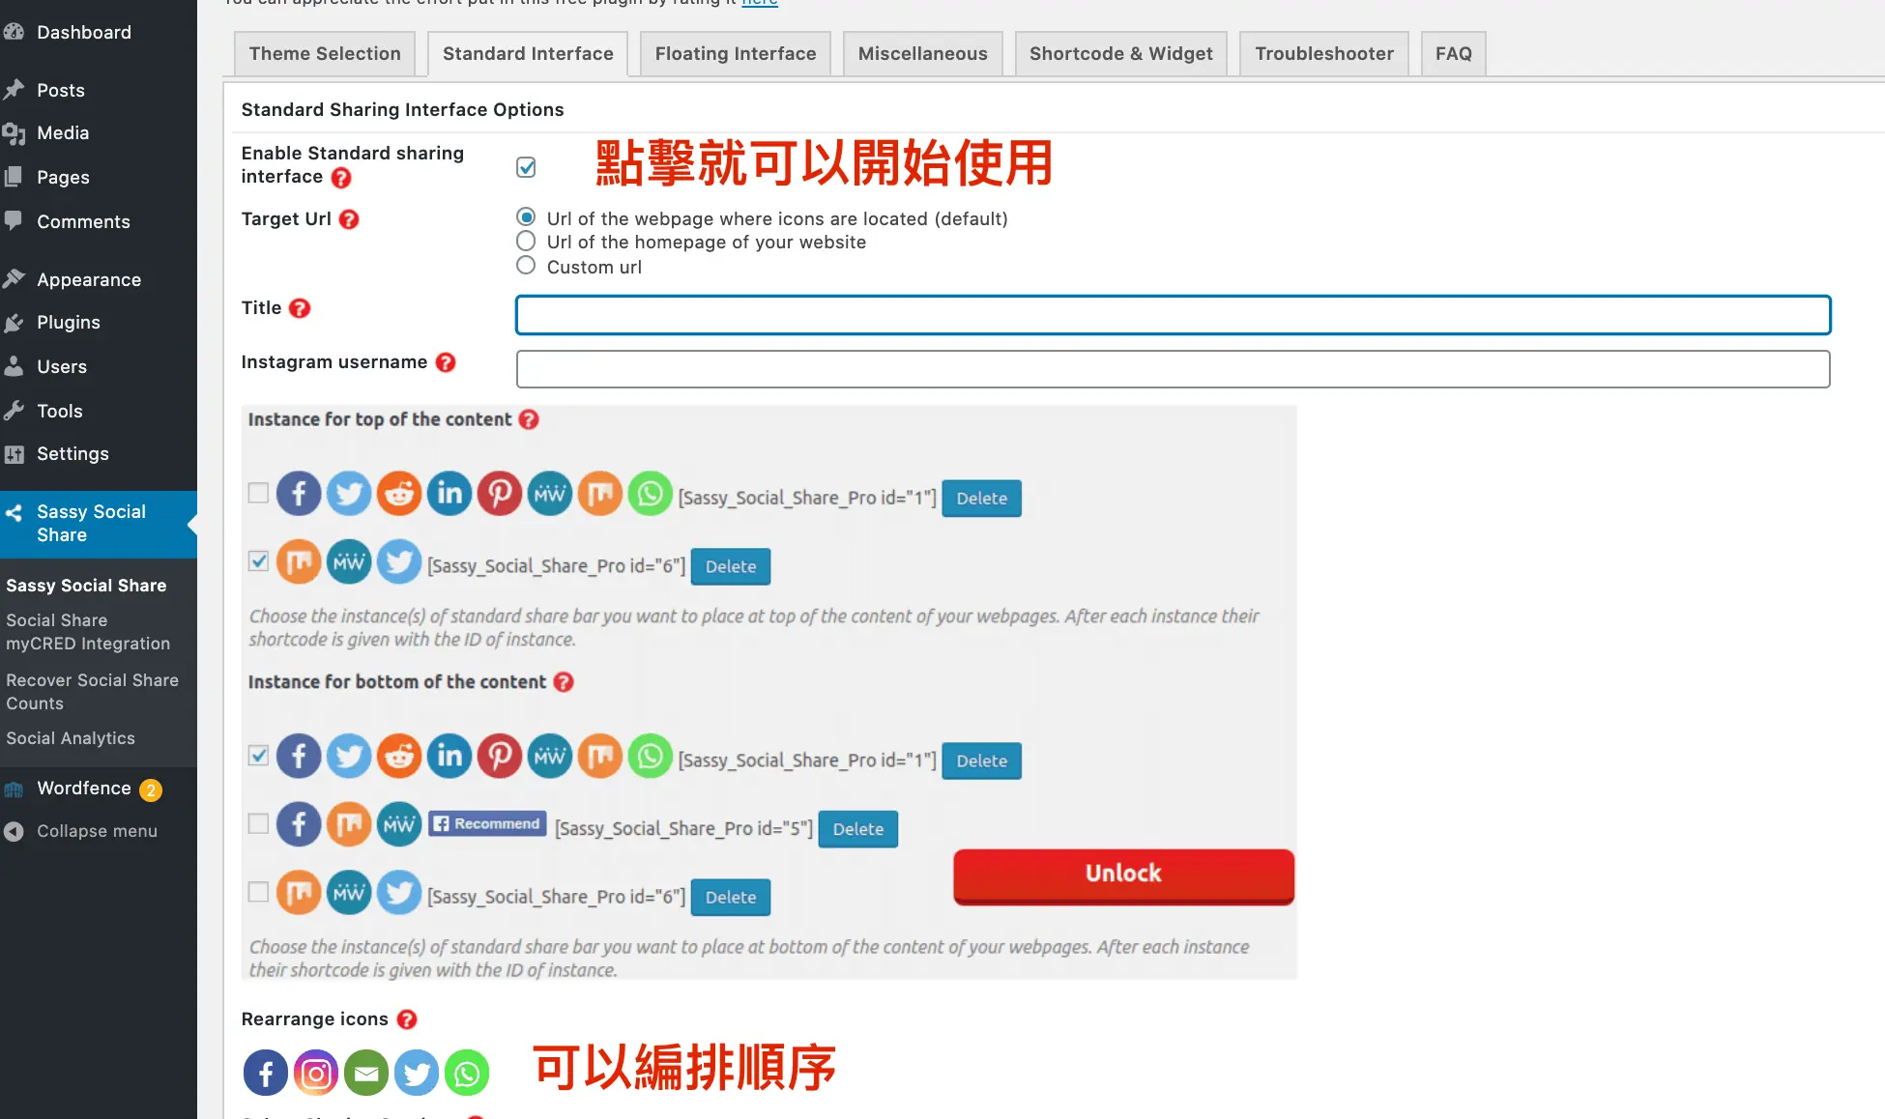Open the Theme Selection tab
This screenshot has width=1885, height=1119.
(325, 54)
